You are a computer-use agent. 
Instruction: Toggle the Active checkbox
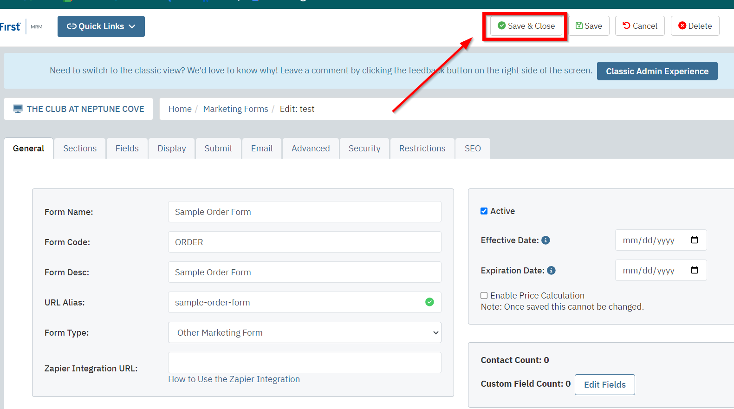tap(484, 211)
